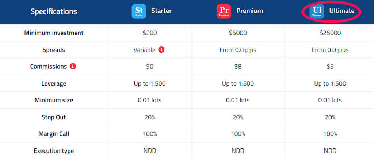The image size is (374, 158).
Task: Click the Margin Call row label
Action: (54, 134)
